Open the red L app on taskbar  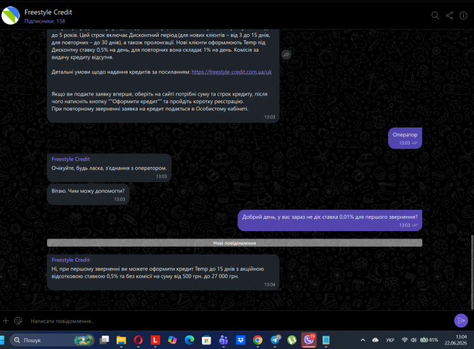155,340
